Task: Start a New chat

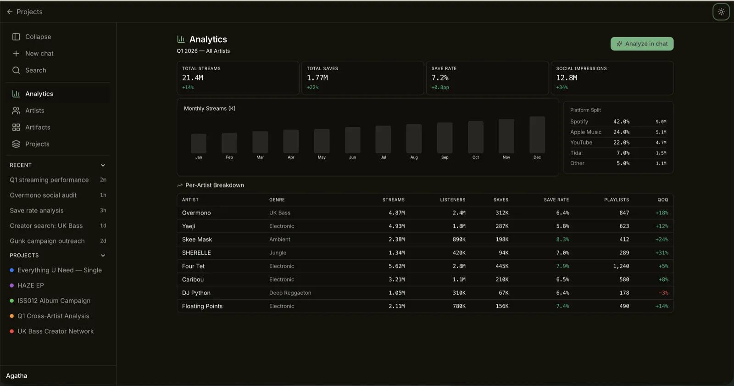Action: 58,54
